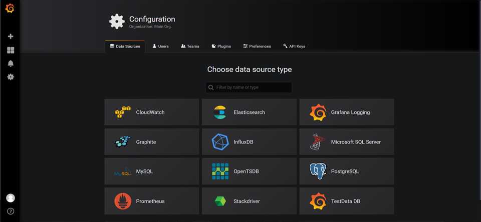This screenshot has height=222, width=481.
Task: Click the large Configuration gear header icon
Action: [x=117, y=21]
